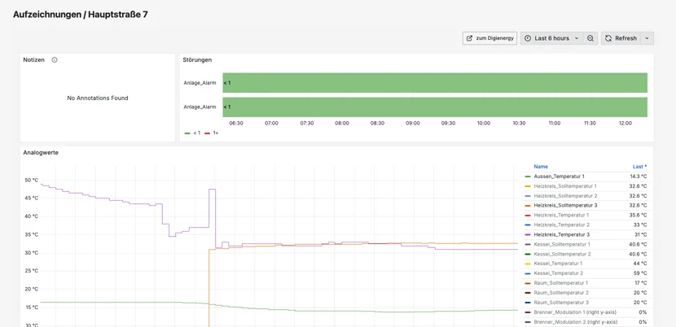Image resolution: width=676 pixels, height=327 pixels.
Task: Click the Aufzeichnungen / Hauptstraße 7 heading
Action: [x=81, y=14]
